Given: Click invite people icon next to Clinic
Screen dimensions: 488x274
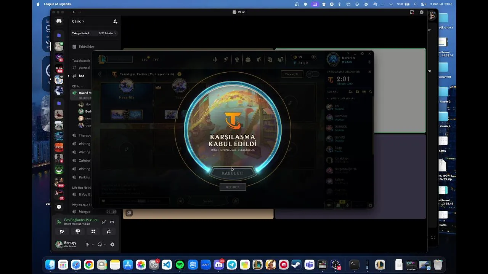Looking at the screenshot, I should tap(115, 21).
